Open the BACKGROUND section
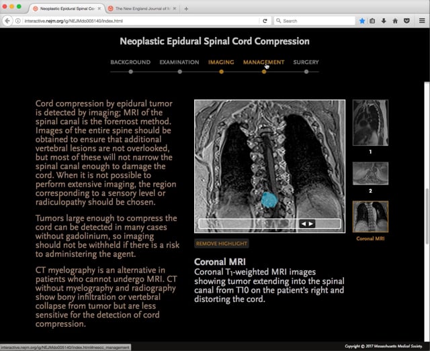Screen dimensions: 430x351 [x=130, y=62]
